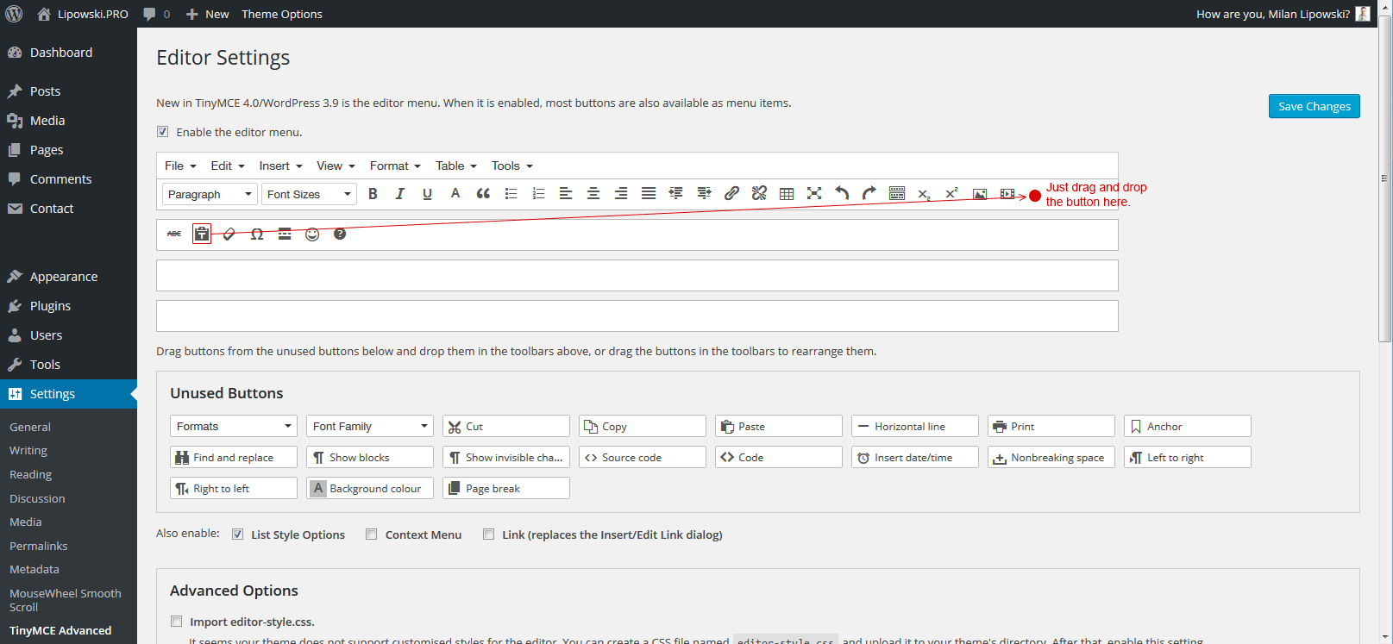Open the Formats dropdown in Unused Buttons
The width and height of the screenshot is (1393, 644).
click(234, 426)
